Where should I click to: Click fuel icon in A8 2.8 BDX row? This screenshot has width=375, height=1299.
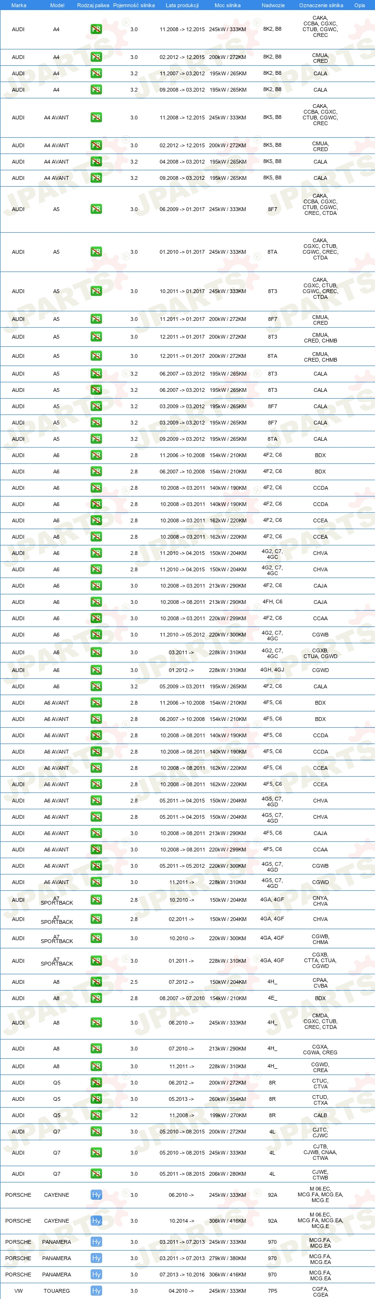pyautogui.click(x=96, y=998)
